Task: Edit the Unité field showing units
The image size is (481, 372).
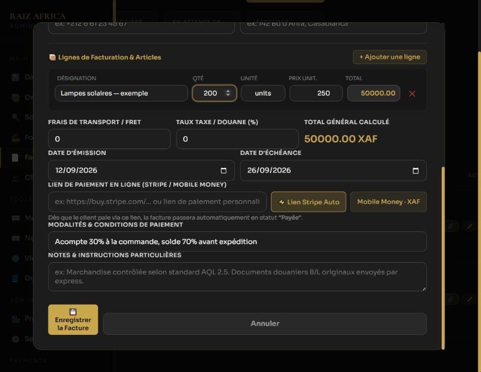Action: click(263, 93)
